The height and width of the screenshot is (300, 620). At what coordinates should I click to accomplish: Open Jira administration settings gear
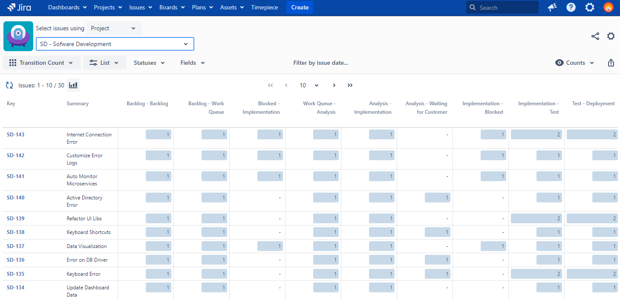(x=590, y=7)
